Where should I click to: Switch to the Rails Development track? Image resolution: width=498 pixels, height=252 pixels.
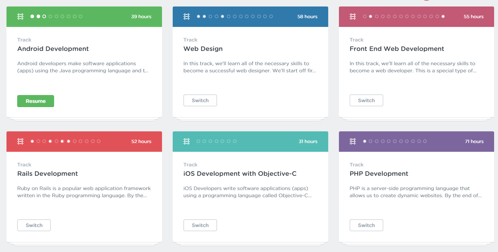[x=34, y=225]
